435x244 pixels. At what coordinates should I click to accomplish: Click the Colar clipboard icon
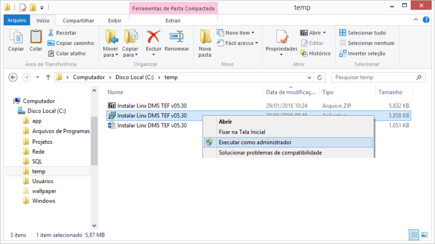[x=36, y=37]
